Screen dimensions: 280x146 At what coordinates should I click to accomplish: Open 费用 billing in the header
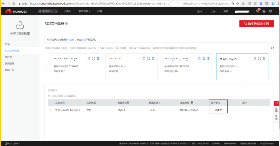click(x=199, y=11)
